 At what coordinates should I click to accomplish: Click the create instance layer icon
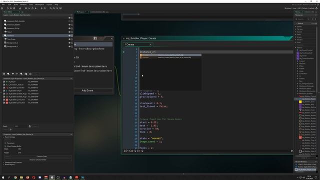pyautogui.click(x=8, y=74)
